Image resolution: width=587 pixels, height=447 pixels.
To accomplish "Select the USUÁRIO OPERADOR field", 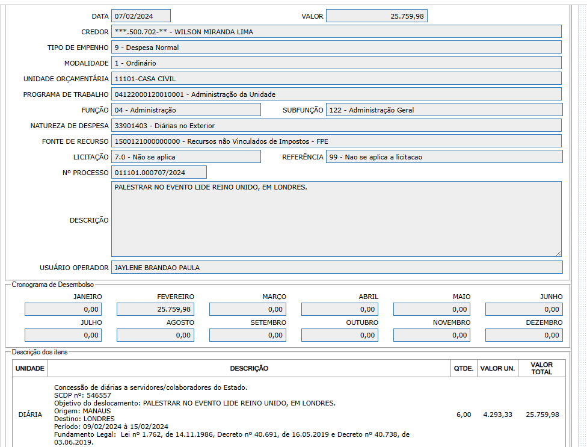I will coord(336,268).
